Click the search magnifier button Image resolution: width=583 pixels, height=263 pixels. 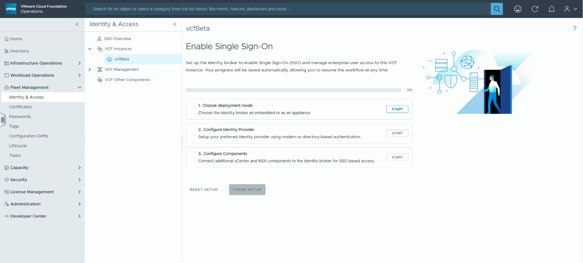(x=497, y=9)
